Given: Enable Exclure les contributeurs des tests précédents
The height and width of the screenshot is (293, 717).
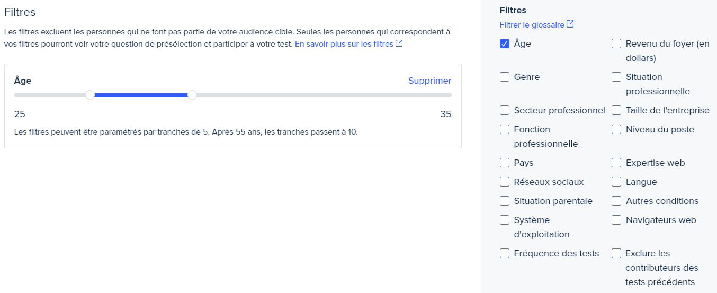Looking at the screenshot, I should [x=616, y=253].
